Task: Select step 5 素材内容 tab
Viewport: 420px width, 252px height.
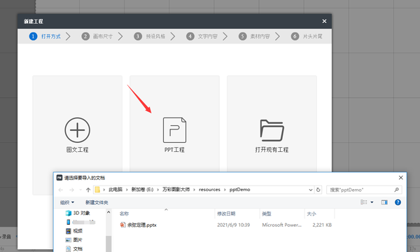Action: [254, 36]
